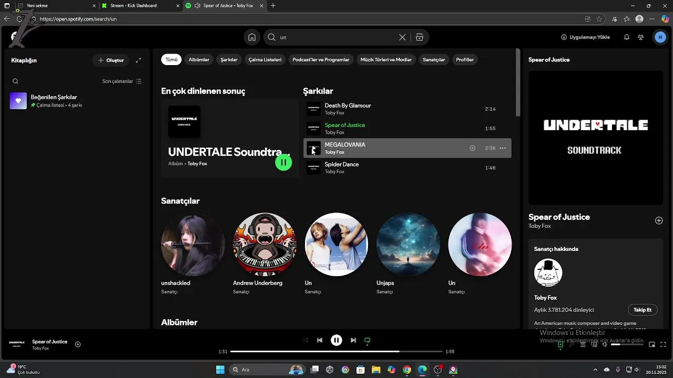Enter full screen mode icon
The height and width of the screenshot is (378, 673).
[x=663, y=344]
